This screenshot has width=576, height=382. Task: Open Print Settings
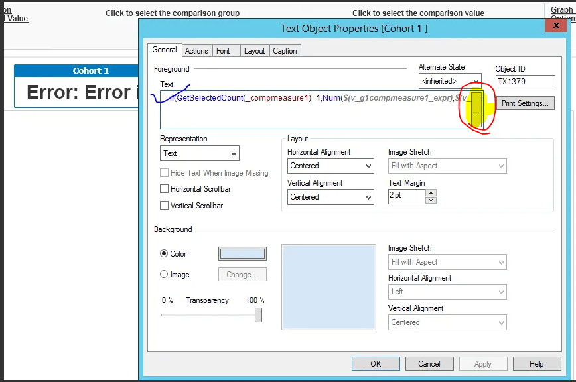(527, 103)
